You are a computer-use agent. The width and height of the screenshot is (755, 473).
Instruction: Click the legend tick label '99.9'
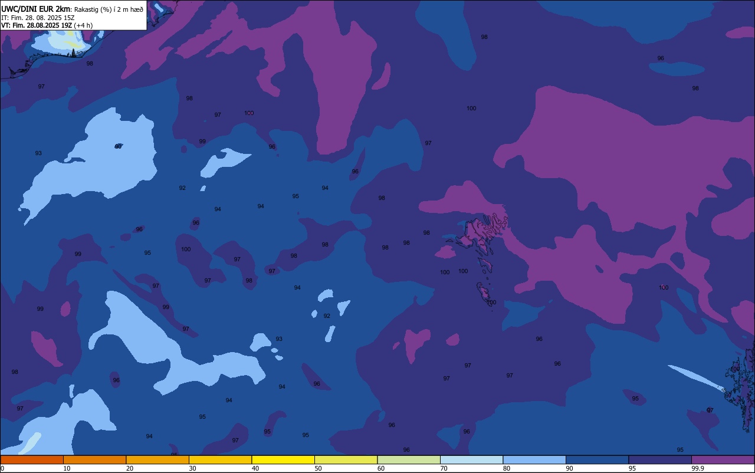[698, 468]
